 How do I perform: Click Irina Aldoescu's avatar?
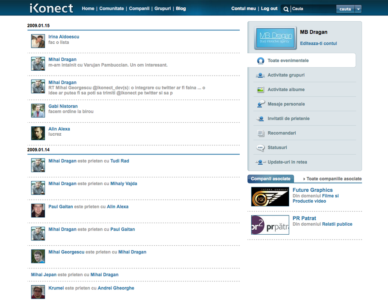point(38,41)
